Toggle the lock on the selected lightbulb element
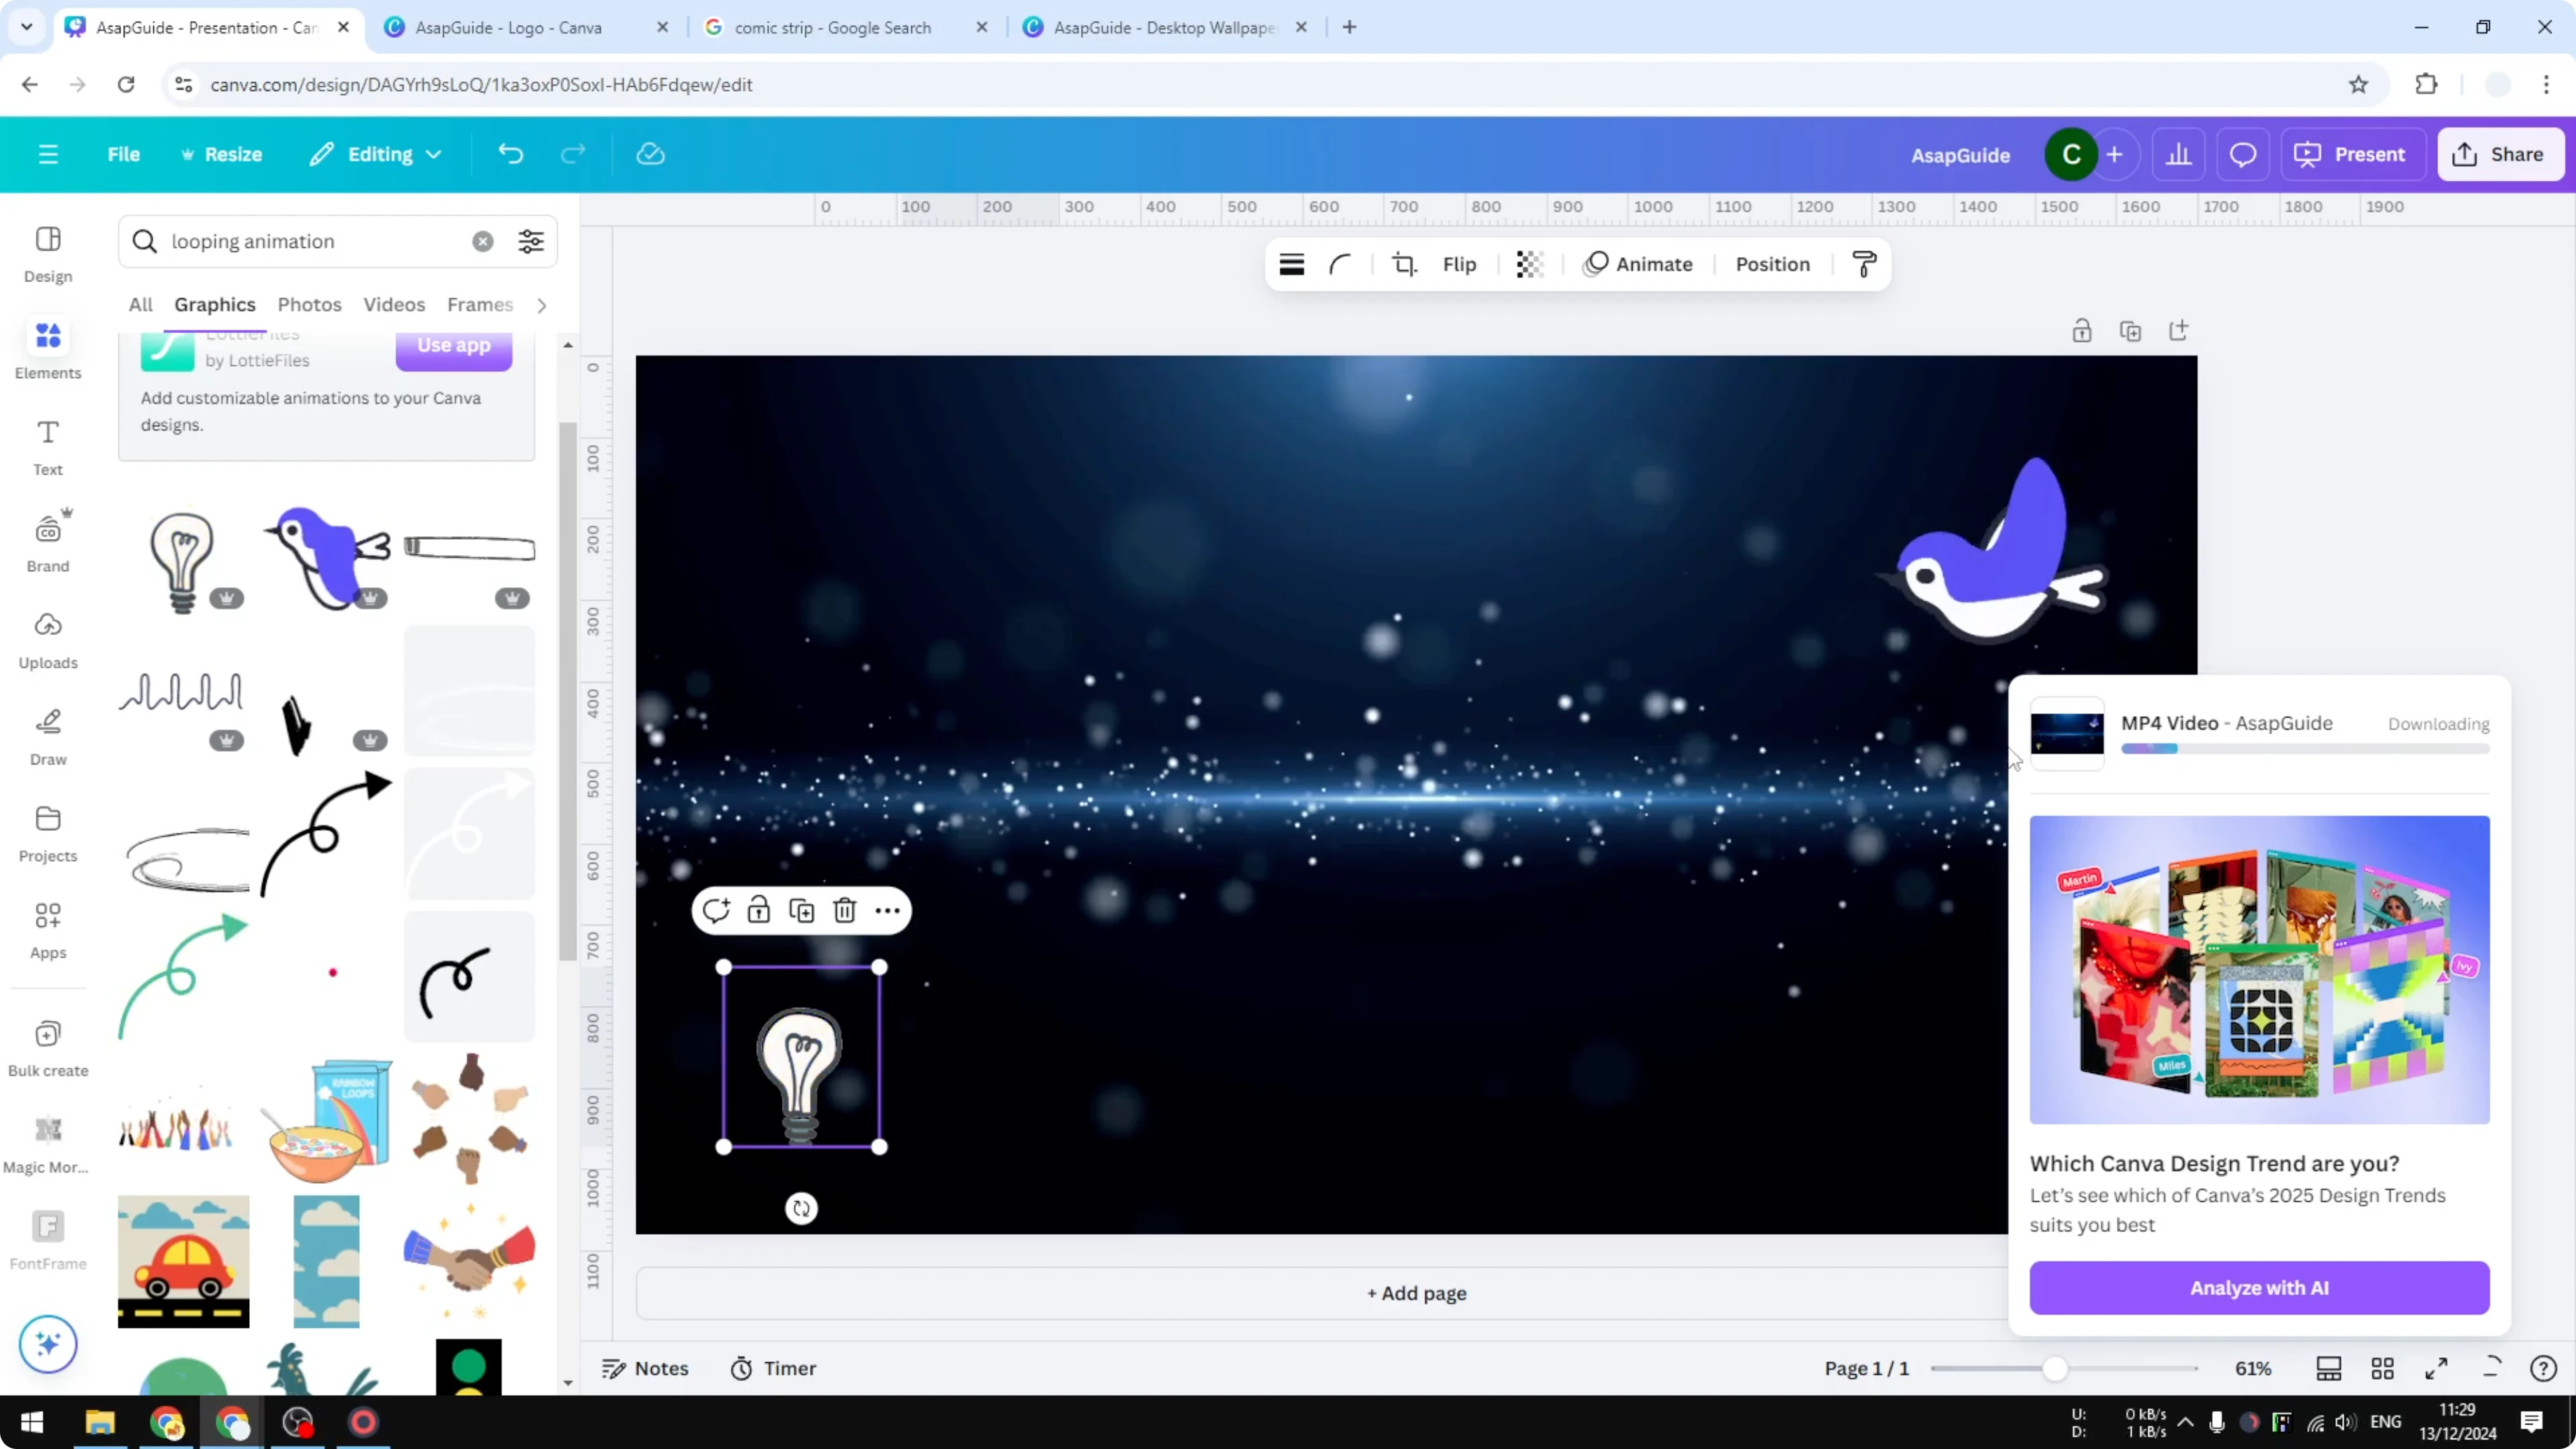The height and width of the screenshot is (1449, 2576). click(759, 910)
